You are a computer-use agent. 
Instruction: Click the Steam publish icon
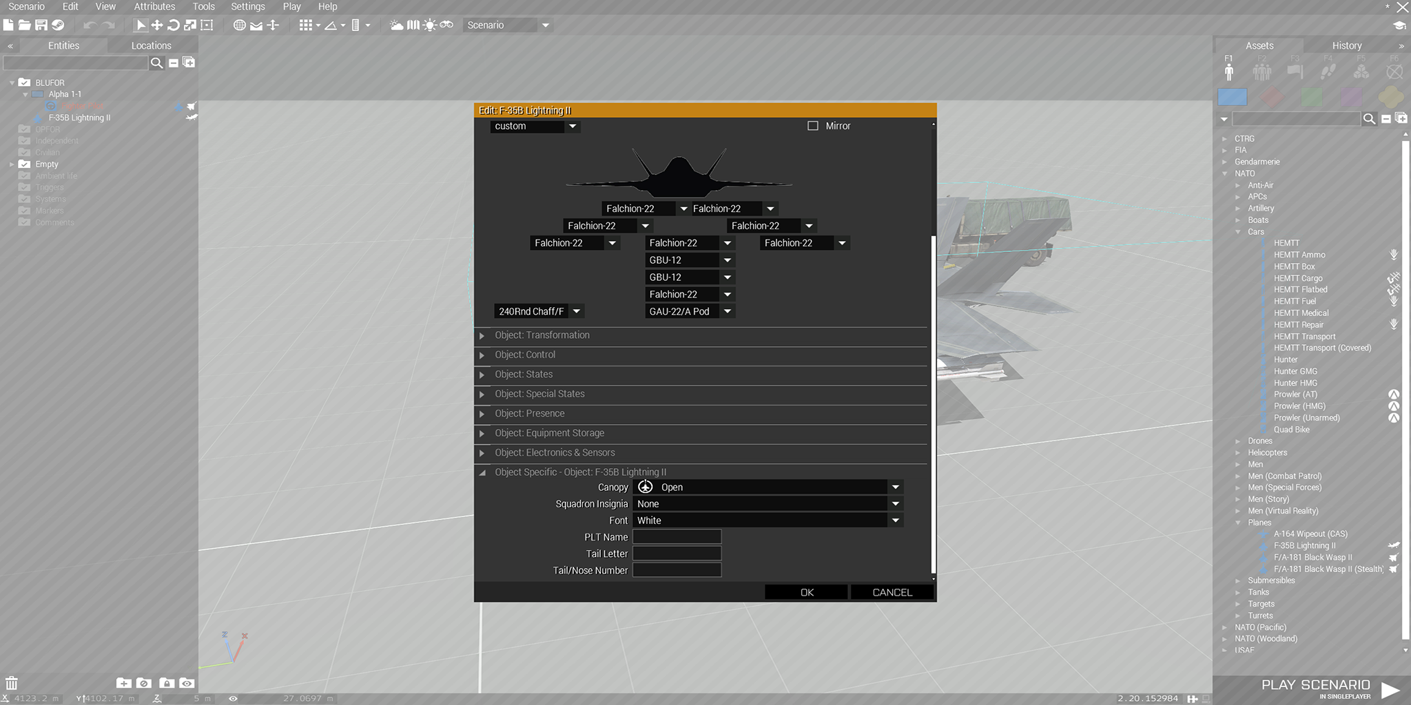59,25
